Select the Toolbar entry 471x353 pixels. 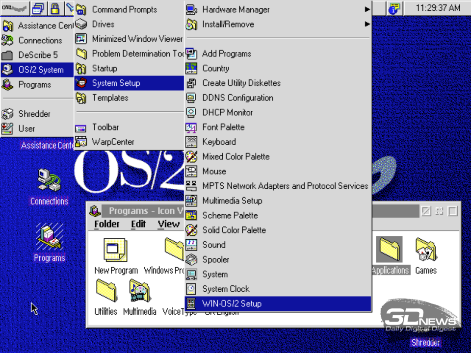[129, 127]
